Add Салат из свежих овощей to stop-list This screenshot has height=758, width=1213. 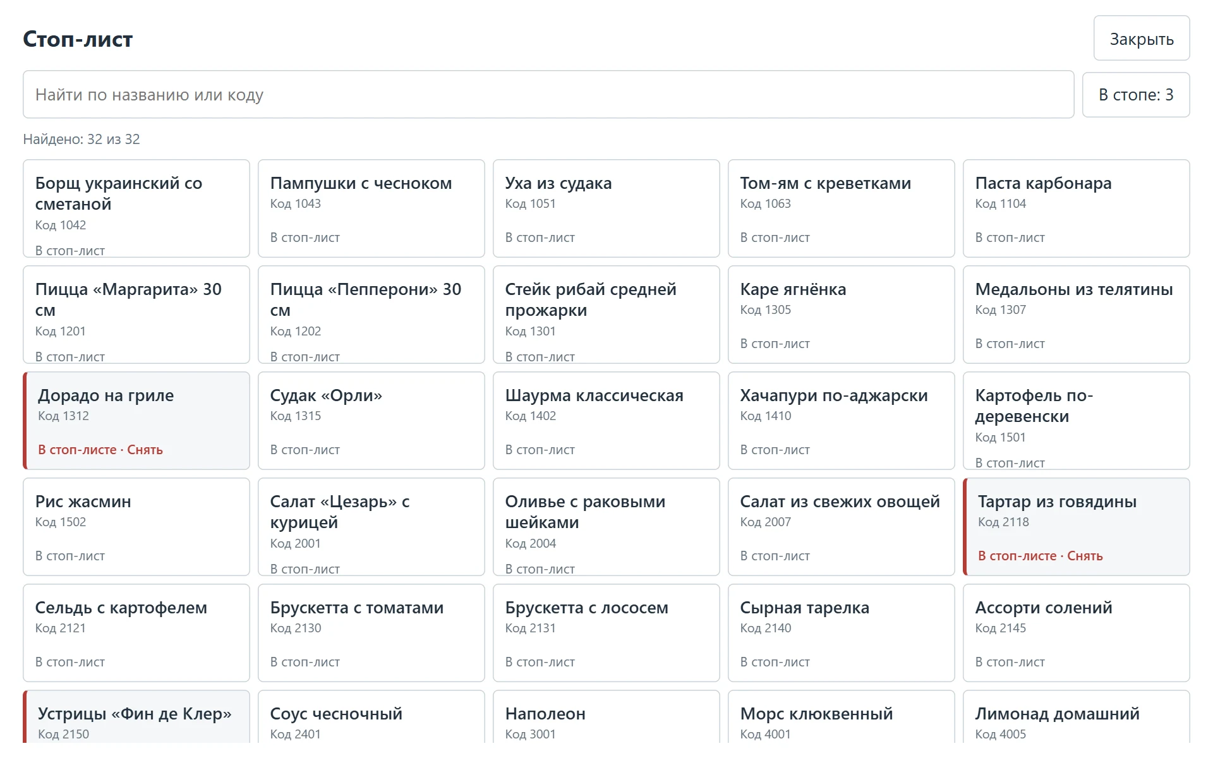[x=842, y=527]
